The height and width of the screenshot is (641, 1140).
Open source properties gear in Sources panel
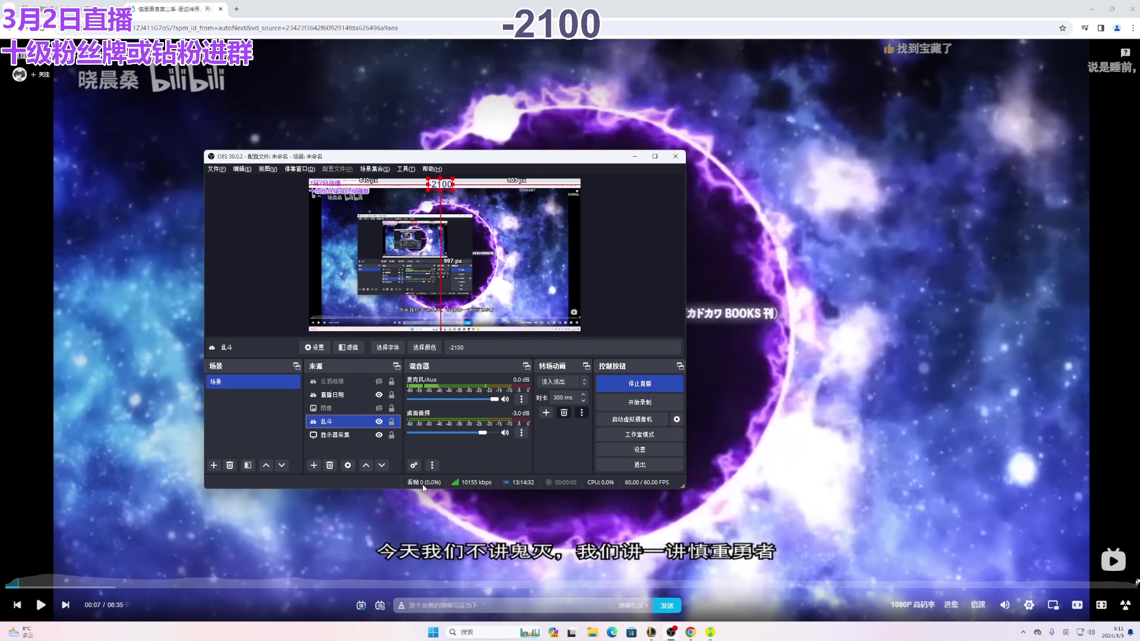coord(348,465)
